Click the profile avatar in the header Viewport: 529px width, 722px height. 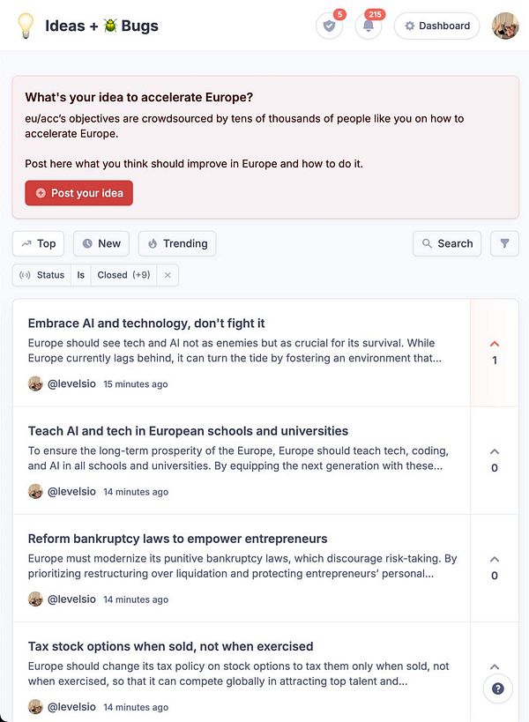[505, 26]
